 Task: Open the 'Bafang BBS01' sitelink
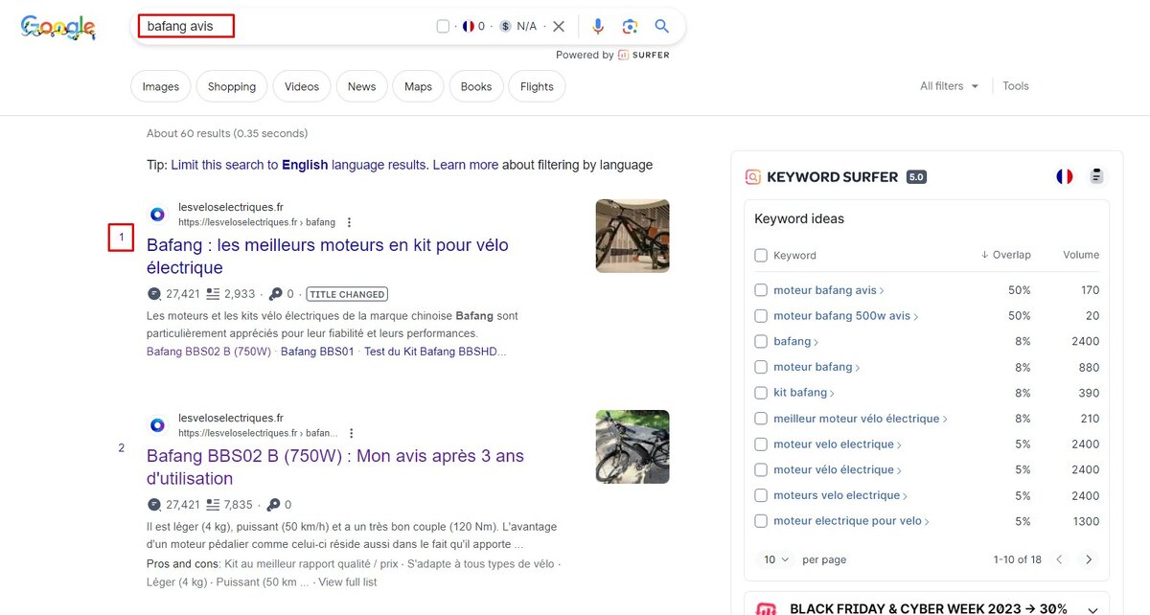click(x=317, y=352)
